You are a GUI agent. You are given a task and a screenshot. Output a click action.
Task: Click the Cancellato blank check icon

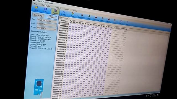82,16
